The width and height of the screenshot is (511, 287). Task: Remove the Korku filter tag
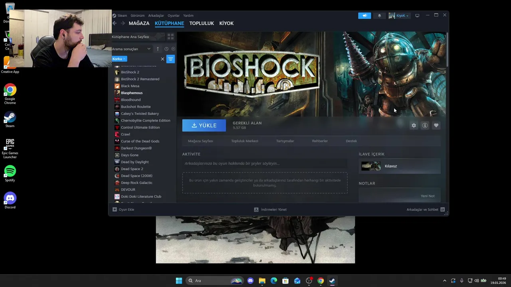tap(124, 59)
